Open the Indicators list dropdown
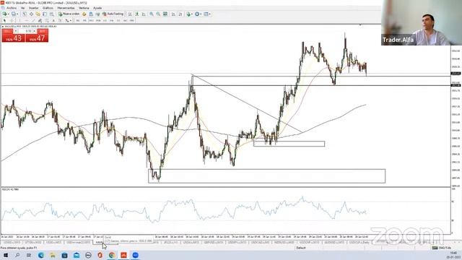Image resolution: width=462 pixels, height=260 pixels. coord(190,14)
